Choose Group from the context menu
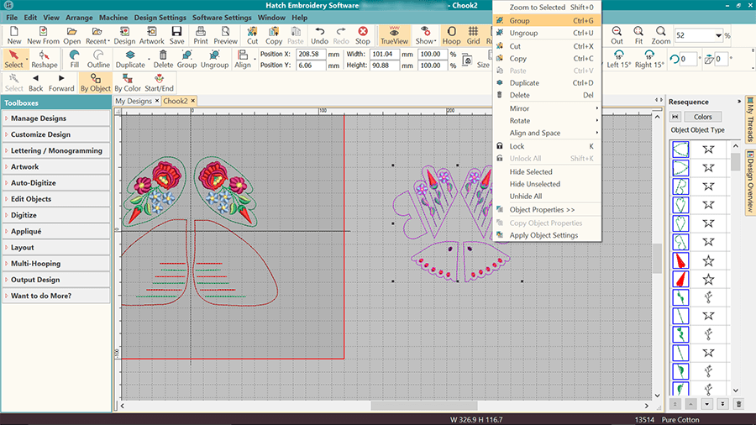756x425 pixels. pos(519,20)
